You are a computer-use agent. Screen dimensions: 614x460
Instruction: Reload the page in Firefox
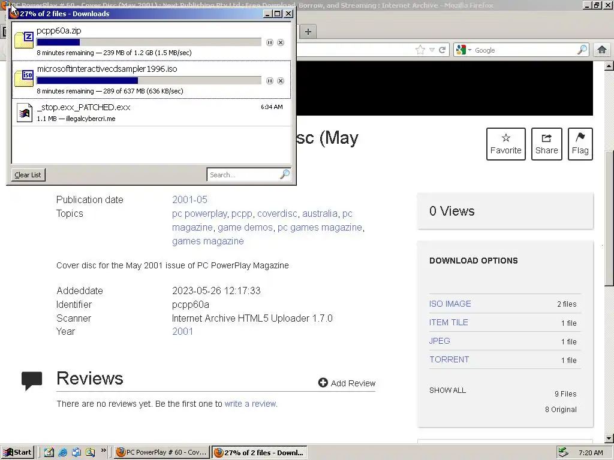[442, 50]
